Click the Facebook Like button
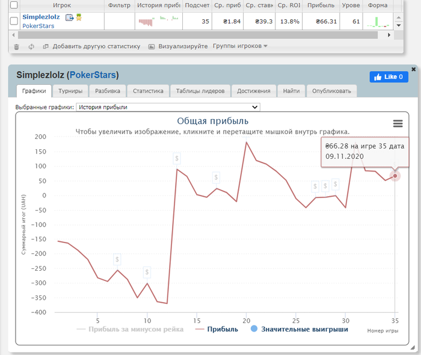Screen dimensions: 421x355 click(x=389, y=77)
